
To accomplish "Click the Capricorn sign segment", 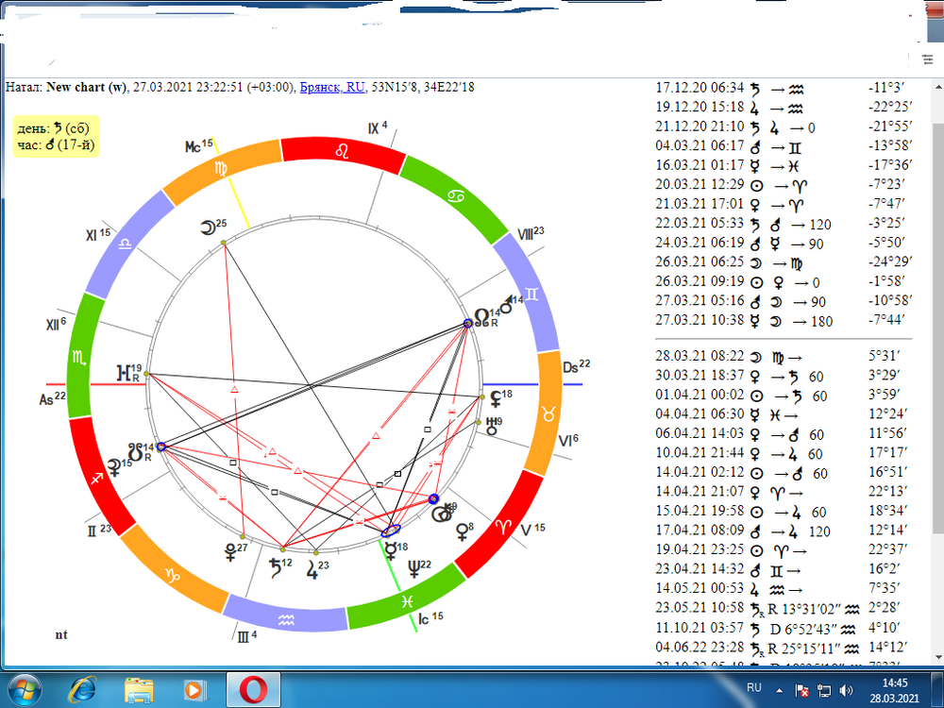I will pyautogui.click(x=173, y=575).
